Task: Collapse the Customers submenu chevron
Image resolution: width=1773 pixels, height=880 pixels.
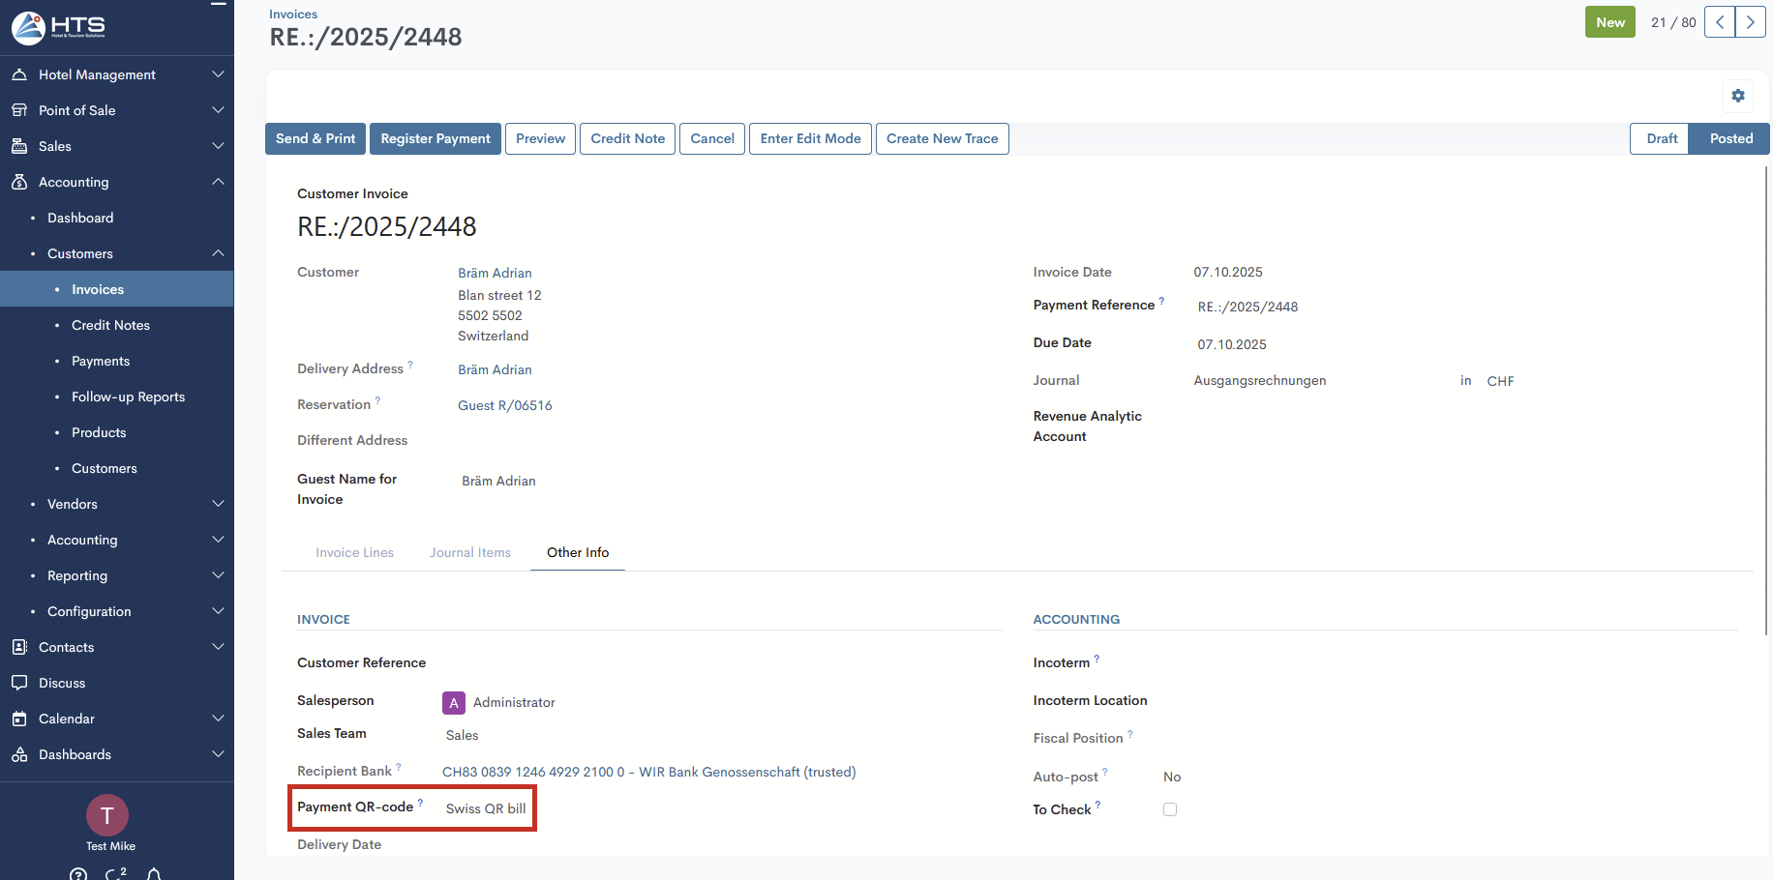Action: (x=218, y=253)
